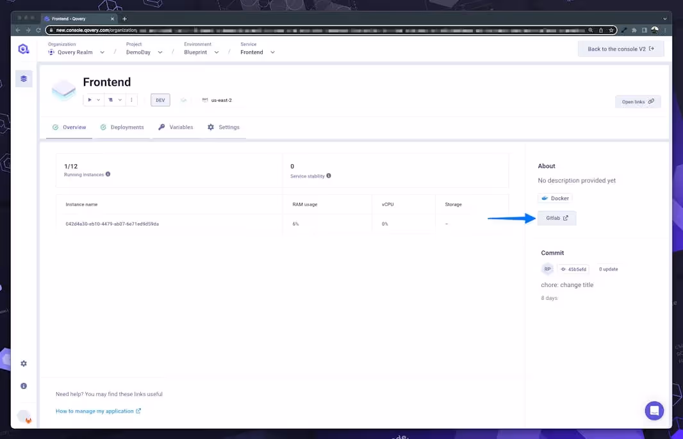Viewport: 683px width, 439px height.
Task: Click the browser address bar
Action: [331, 30]
